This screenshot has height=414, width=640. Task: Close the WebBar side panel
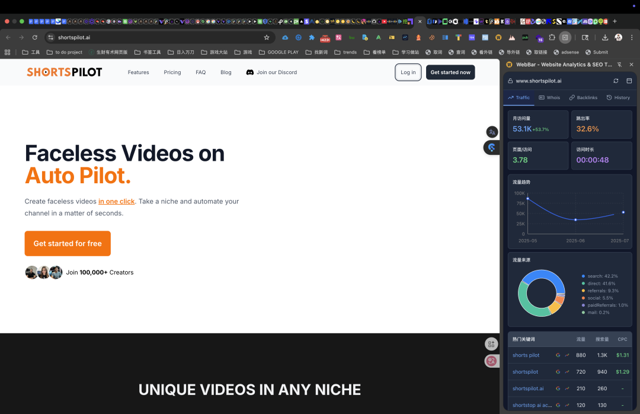632,65
